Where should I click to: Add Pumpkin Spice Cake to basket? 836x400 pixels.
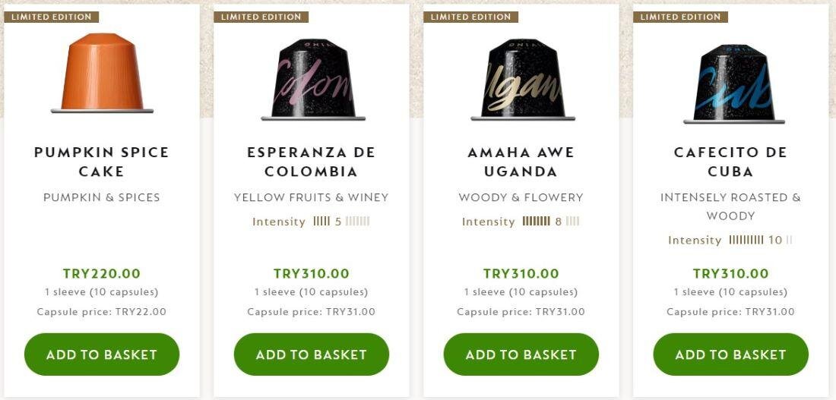coord(102,354)
